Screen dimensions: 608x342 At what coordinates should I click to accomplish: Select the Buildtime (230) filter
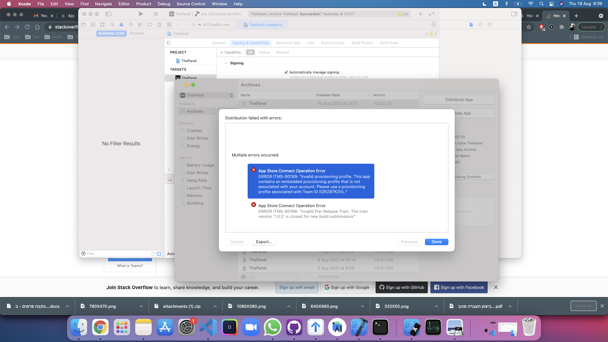point(111,33)
